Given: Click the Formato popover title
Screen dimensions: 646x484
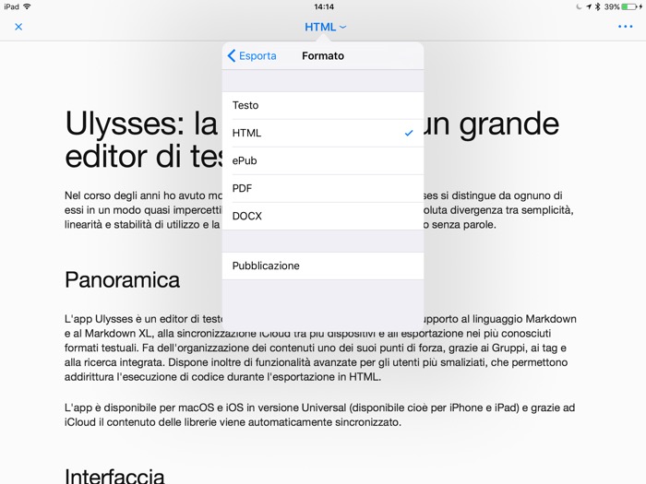Looking at the screenshot, I should coord(323,56).
